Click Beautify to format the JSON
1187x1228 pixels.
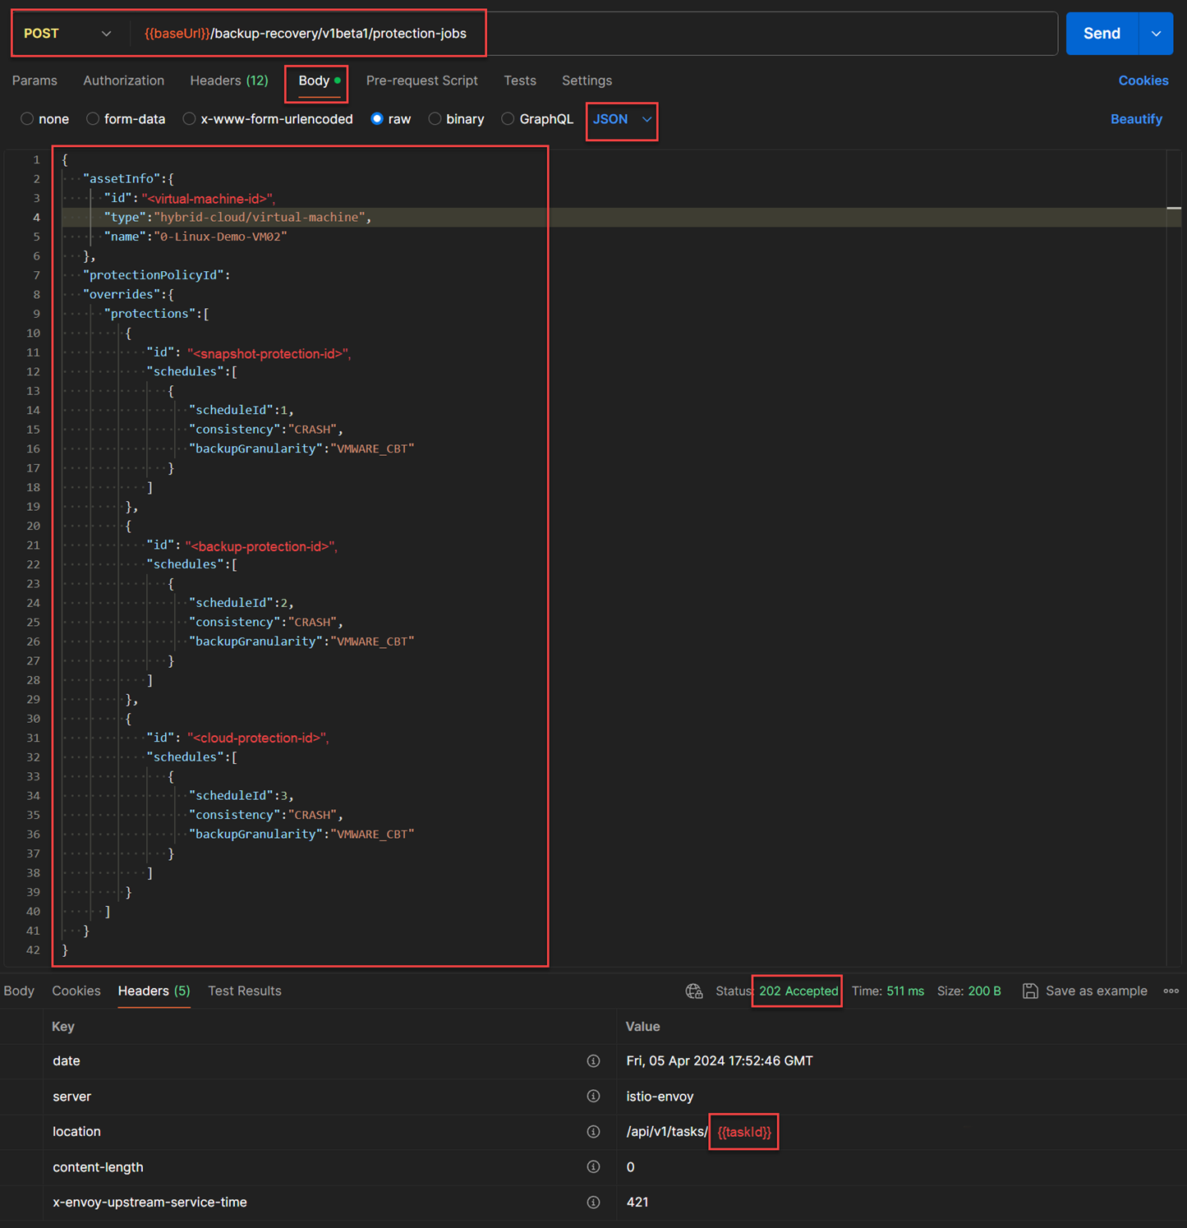pyautogui.click(x=1136, y=119)
